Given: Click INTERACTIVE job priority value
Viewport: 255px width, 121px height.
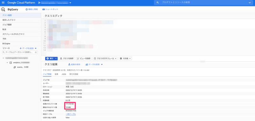Looking at the screenshot, I should point(71,111).
